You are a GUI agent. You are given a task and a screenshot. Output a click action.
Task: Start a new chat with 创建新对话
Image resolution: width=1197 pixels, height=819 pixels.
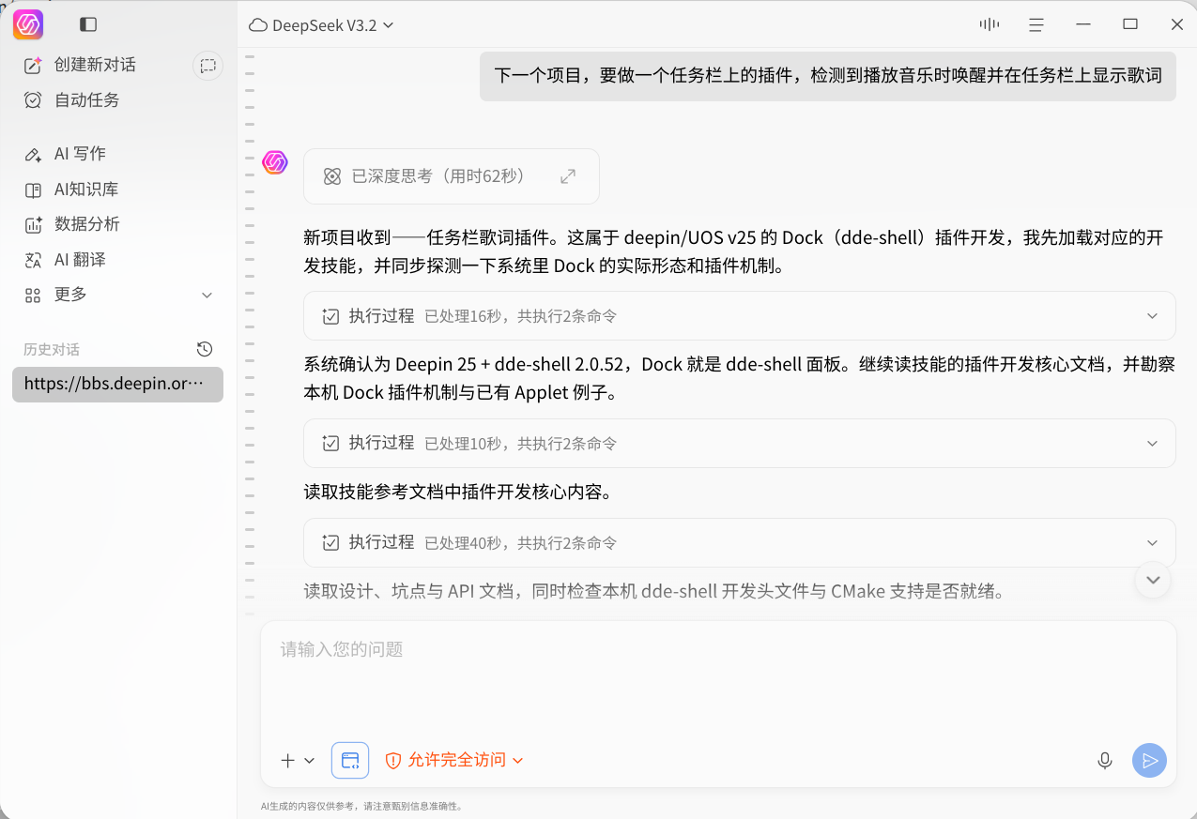[80, 65]
